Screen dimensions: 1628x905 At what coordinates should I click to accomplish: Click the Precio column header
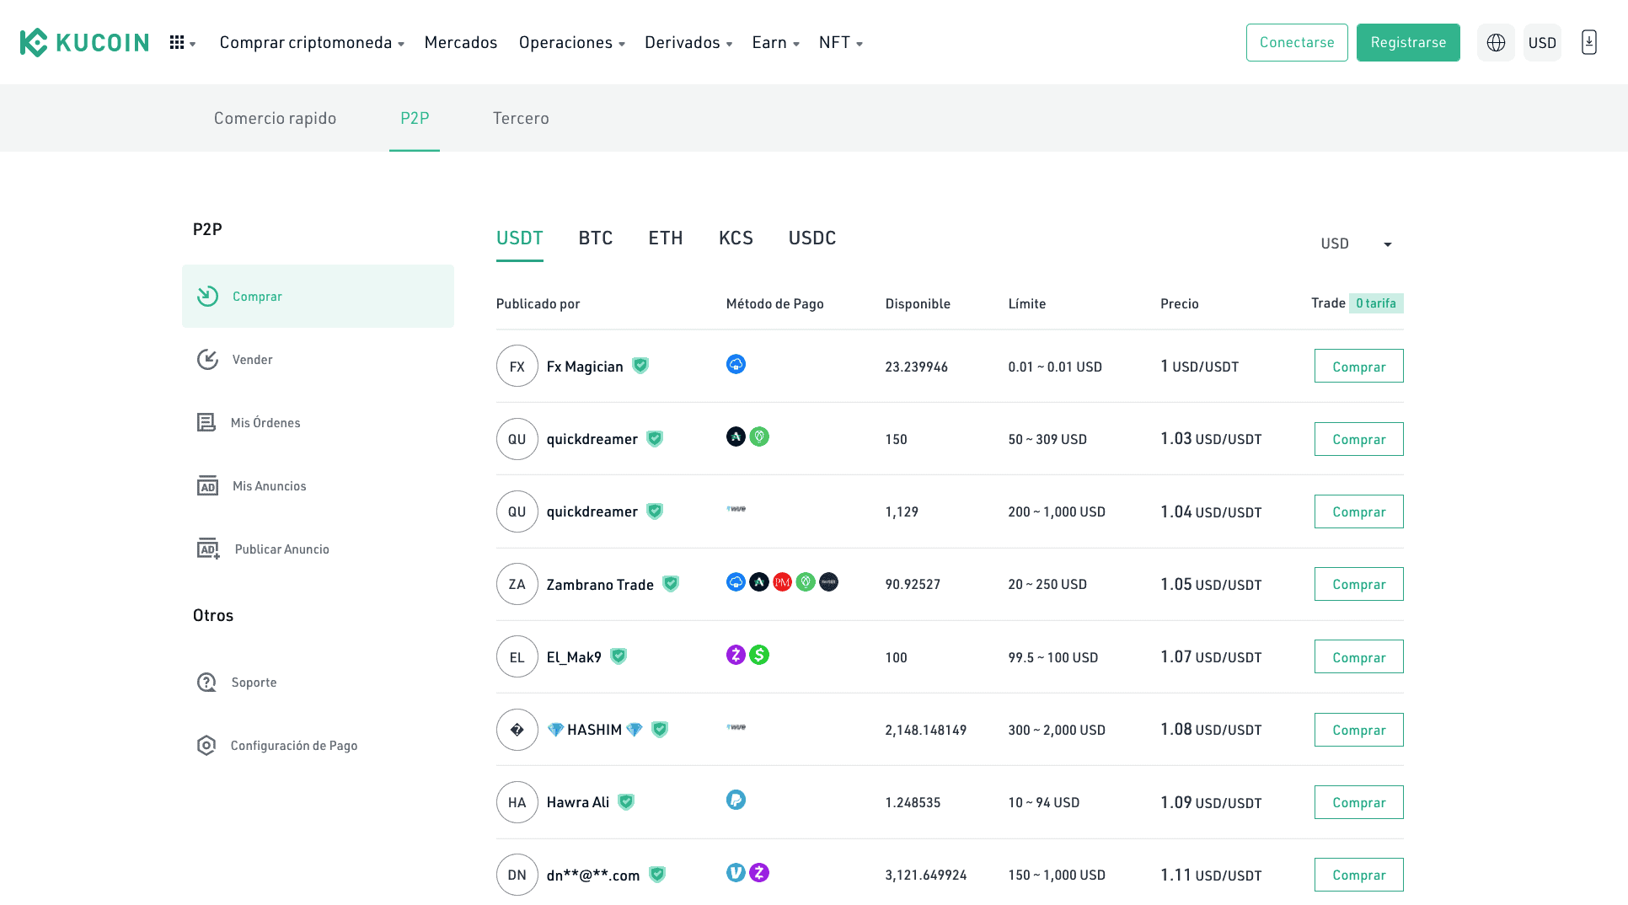(x=1180, y=303)
